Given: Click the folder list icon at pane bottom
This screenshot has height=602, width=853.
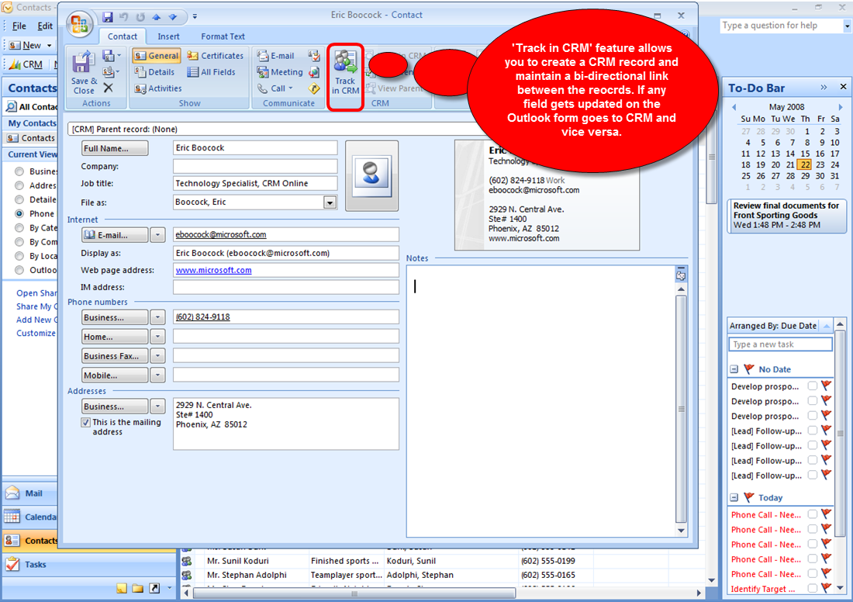Looking at the screenshot, I should click(137, 588).
